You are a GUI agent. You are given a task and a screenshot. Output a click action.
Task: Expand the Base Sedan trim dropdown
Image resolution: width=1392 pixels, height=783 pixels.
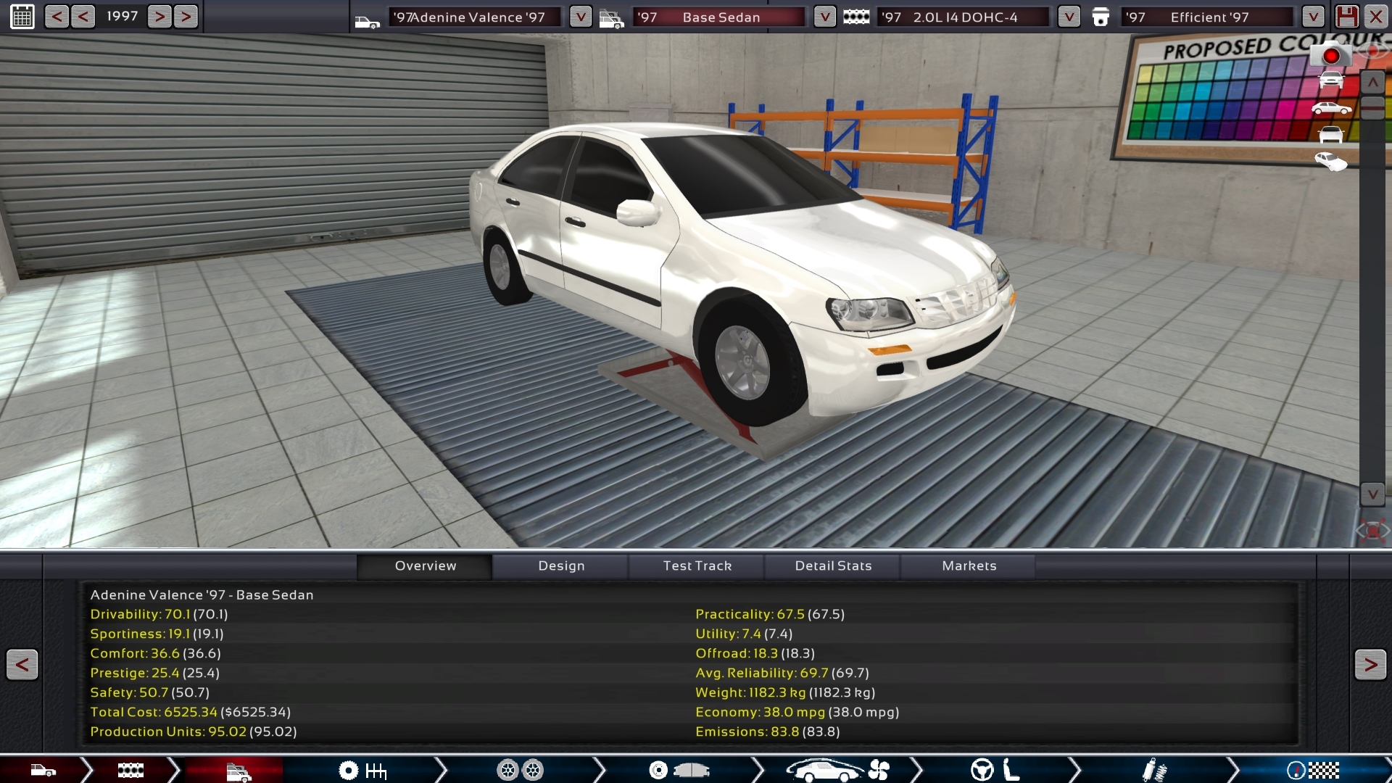point(824,17)
